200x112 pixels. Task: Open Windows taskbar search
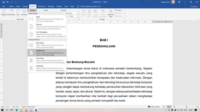click(x=7, y=110)
